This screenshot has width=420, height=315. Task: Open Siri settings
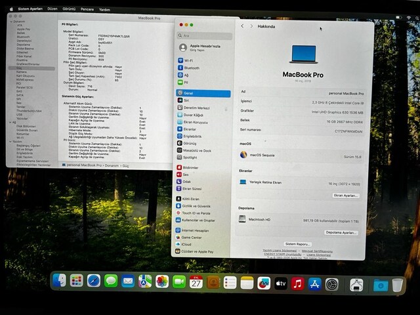pos(184,100)
